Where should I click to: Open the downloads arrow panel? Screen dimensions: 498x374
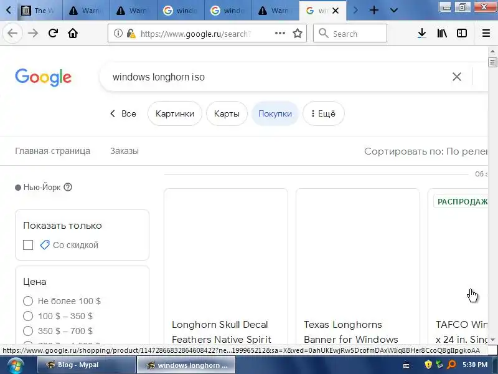(x=421, y=33)
